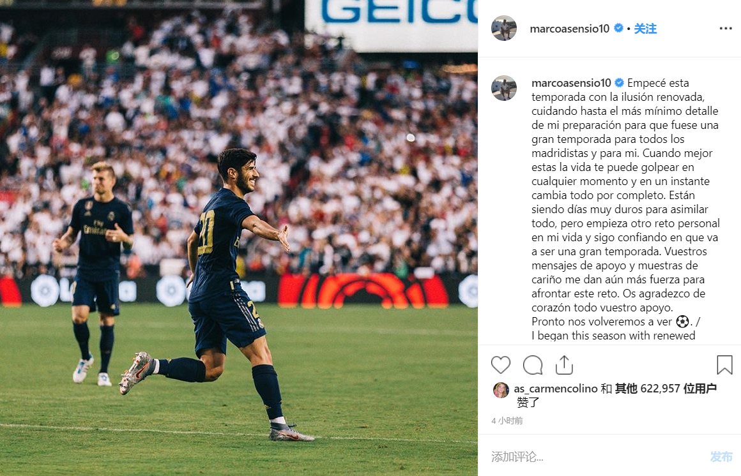Click marcoasensio10 username in caption

click(x=571, y=83)
